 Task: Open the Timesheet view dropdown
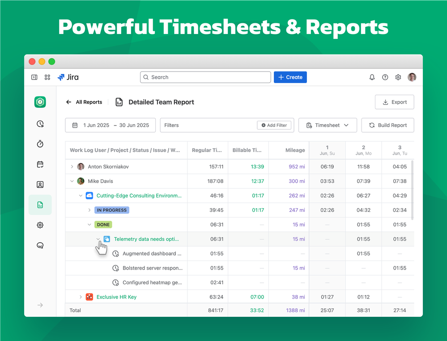[328, 125]
